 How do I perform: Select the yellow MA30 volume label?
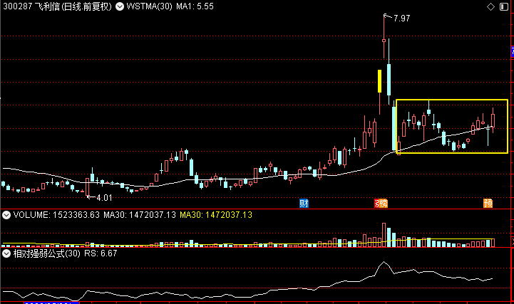[216, 215]
